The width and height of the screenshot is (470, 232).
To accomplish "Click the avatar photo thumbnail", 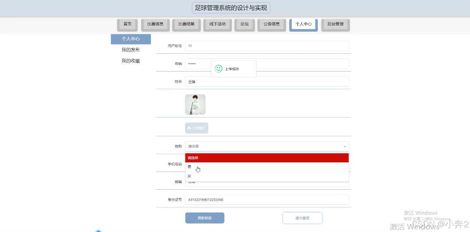I will tap(195, 104).
